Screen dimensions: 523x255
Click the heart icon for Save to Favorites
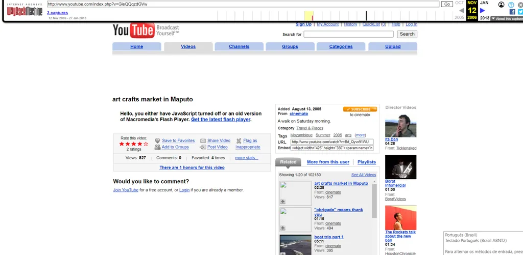pyautogui.click(x=158, y=140)
